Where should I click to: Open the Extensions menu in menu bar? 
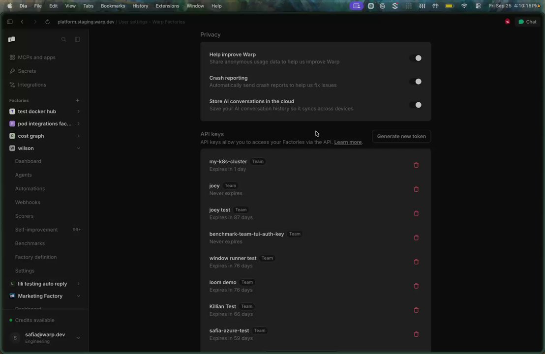[x=167, y=6]
